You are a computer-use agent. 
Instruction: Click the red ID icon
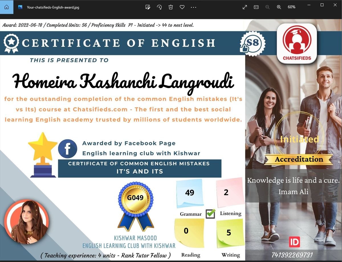coord(294,242)
